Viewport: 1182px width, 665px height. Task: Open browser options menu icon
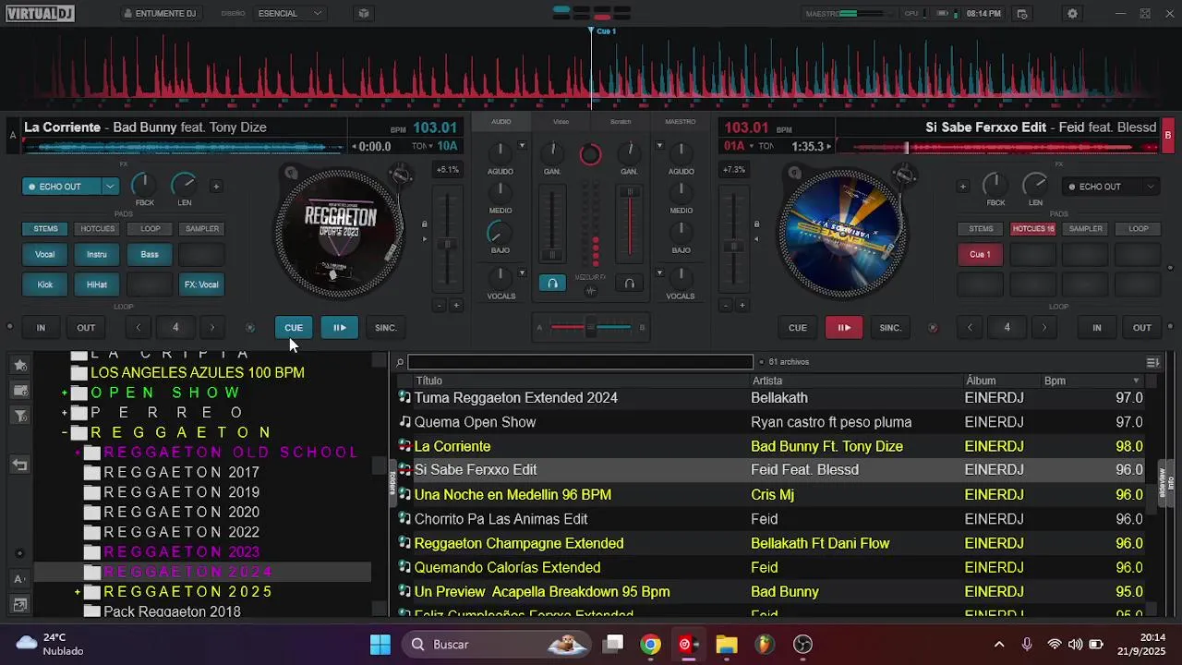coord(1152,362)
